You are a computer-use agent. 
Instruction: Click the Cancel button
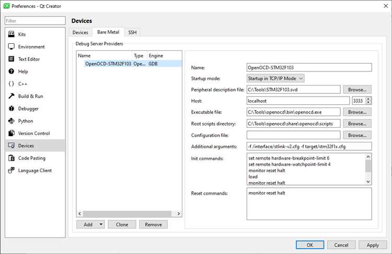coord(341,245)
